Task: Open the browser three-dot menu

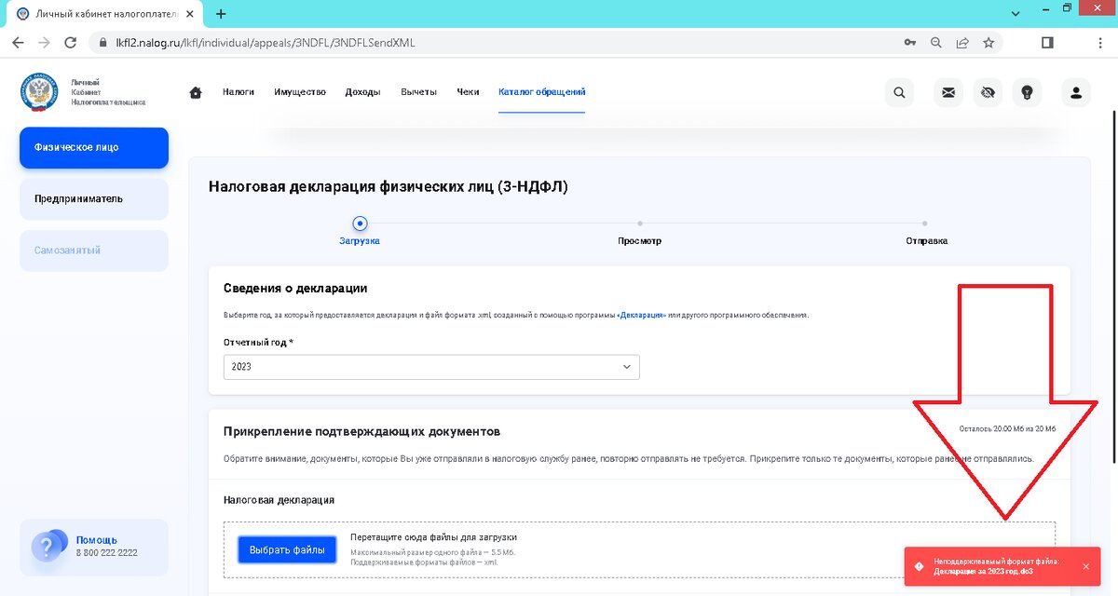Action: [x=1101, y=43]
